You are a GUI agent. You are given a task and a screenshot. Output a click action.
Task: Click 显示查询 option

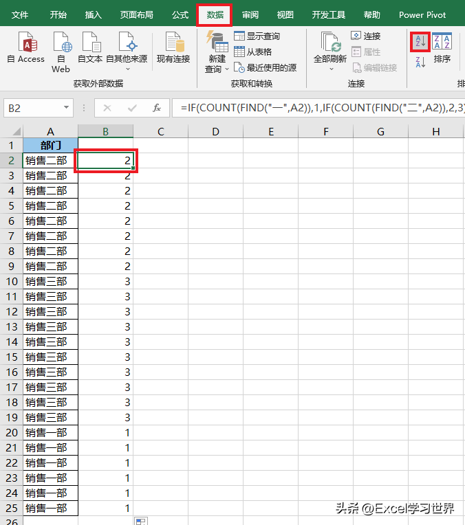257,36
